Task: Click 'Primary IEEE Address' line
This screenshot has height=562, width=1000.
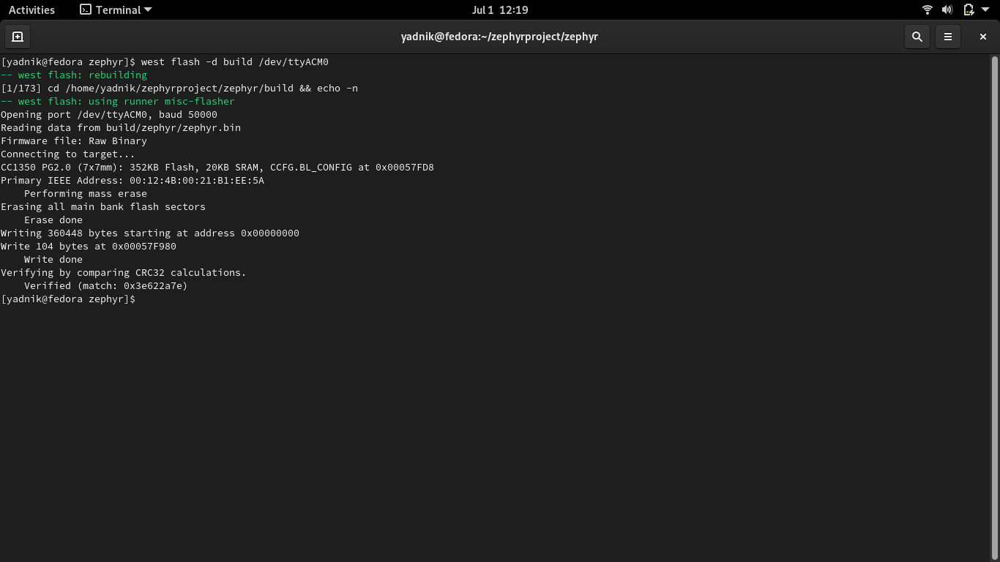Action: [133, 181]
